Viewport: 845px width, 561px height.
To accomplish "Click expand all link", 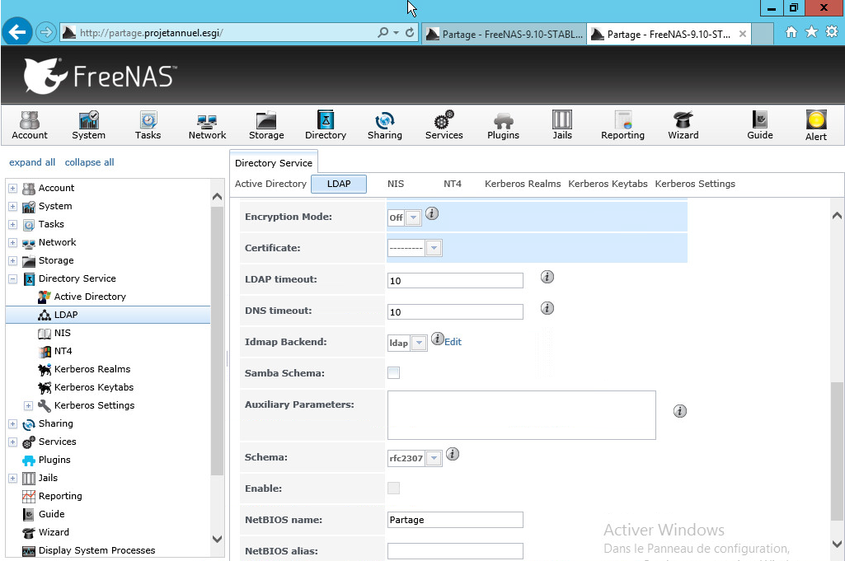I will point(32,162).
